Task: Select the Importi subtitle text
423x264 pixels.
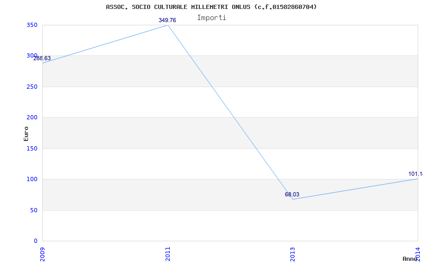Action: 211,18
